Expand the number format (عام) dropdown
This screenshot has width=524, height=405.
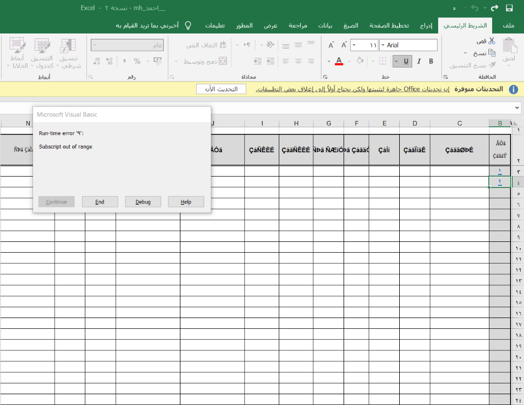(95, 45)
